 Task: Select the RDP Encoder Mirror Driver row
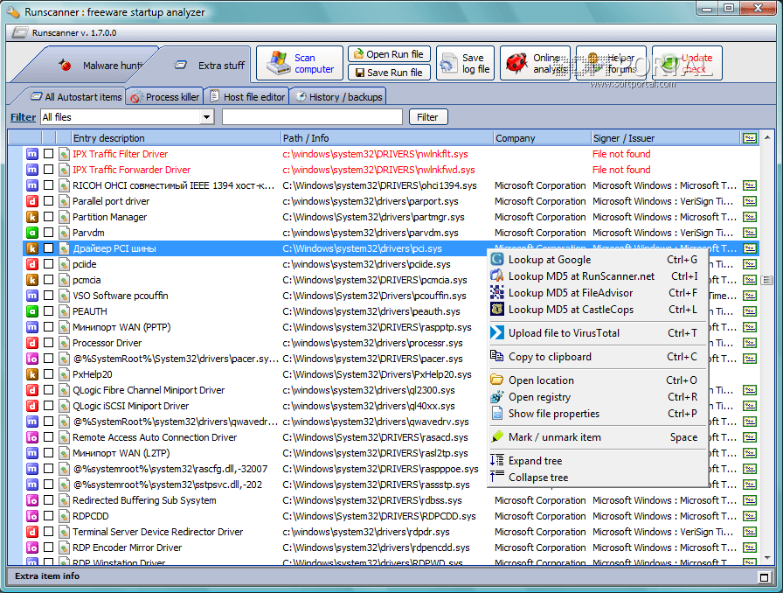(x=391, y=548)
